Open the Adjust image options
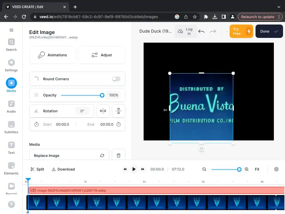The height and width of the screenshot is (214, 285). tap(102, 55)
